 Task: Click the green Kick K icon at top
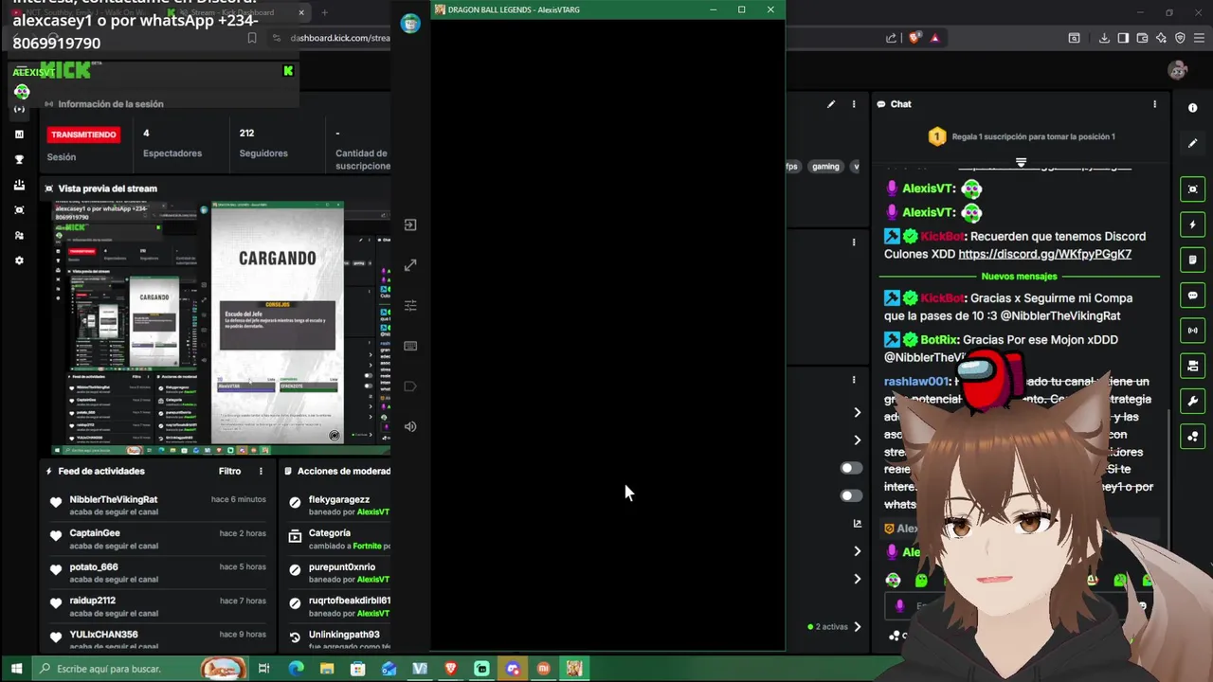tap(288, 71)
